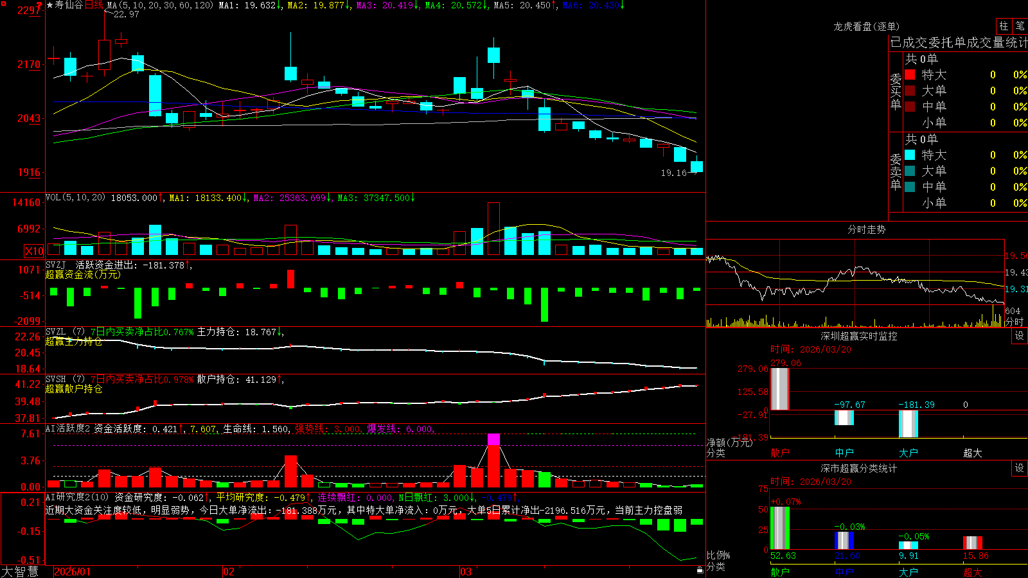Select the AI研究度2(10) indicator label
This screenshot has height=578, width=1028.
pyautogui.click(x=78, y=497)
